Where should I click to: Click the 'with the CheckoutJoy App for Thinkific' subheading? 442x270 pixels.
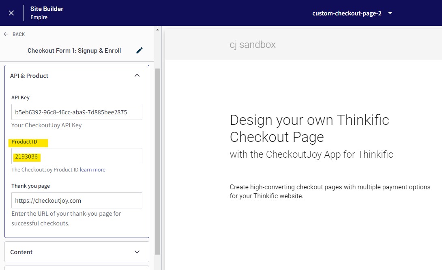(311, 154)
